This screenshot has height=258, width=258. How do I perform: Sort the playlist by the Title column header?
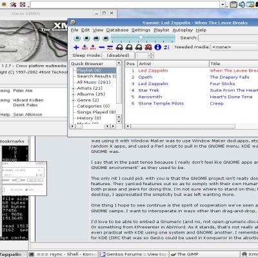[x=233, y=64]
